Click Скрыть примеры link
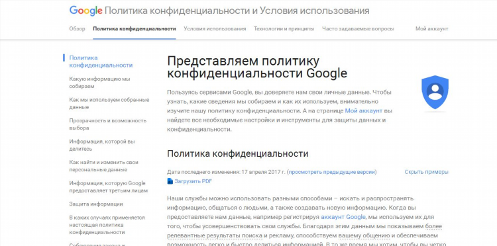This screenshot has width=497, height=246. coord(426,172)
